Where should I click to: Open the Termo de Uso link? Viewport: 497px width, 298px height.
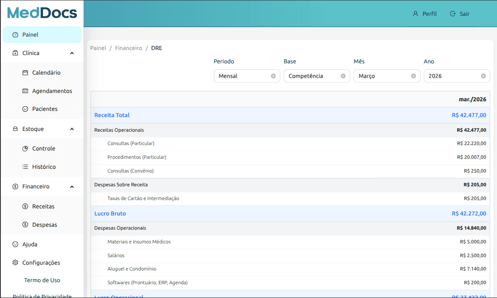(42, 280)
